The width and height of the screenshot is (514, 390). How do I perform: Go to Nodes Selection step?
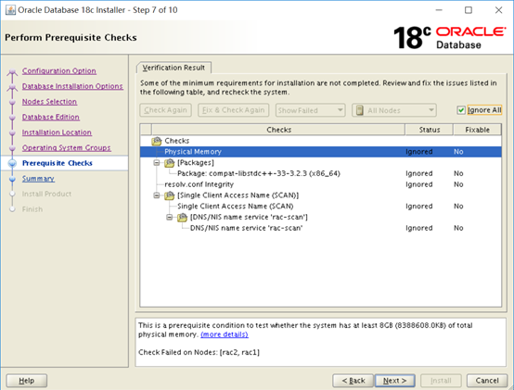[x=49, y=102]
